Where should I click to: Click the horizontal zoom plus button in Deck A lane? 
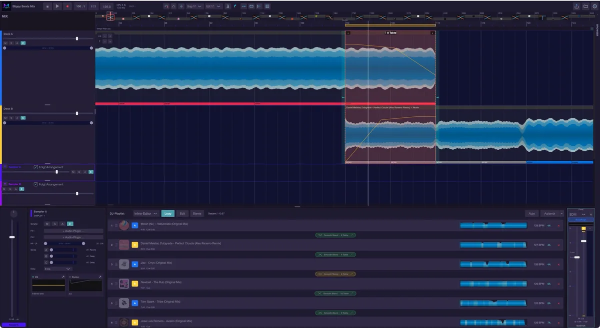[110, 36]
